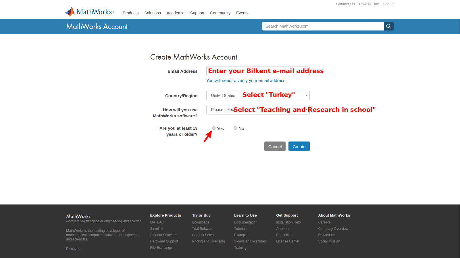Image resolution: width=460 pixels, height=258 pixels.
Task: Open How To Buy link
Action: point(369,4)
